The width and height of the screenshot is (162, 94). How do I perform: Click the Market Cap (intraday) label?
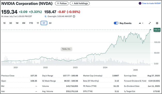pyautogui.click(x=93, y=76)
